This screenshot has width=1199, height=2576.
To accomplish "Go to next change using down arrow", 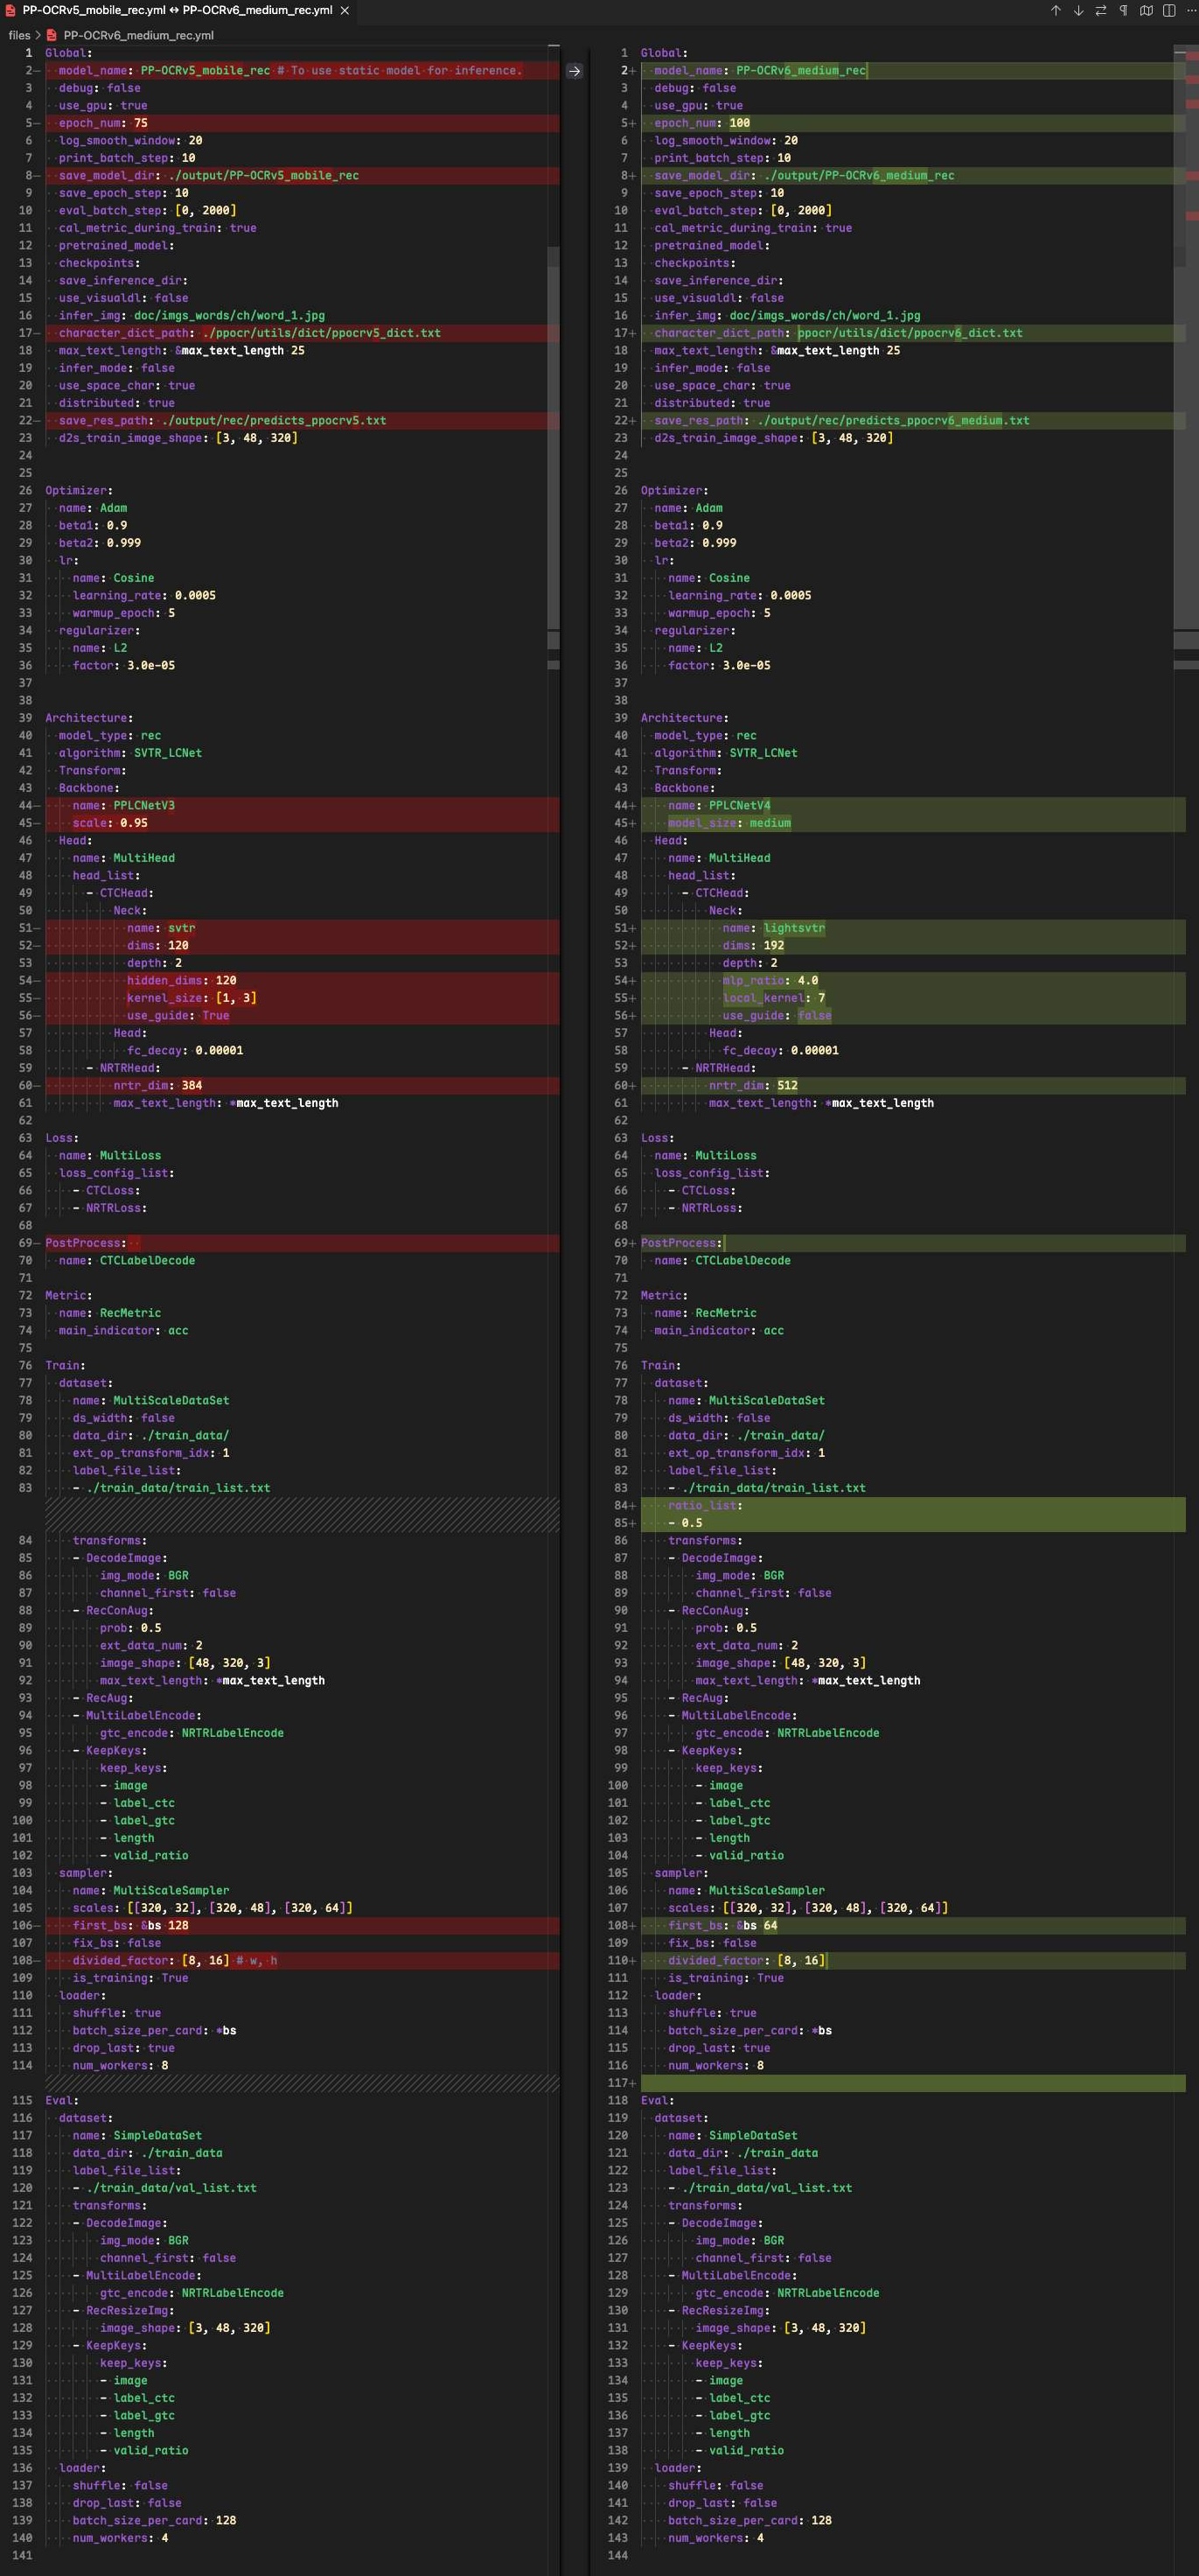I will 1078,11.
